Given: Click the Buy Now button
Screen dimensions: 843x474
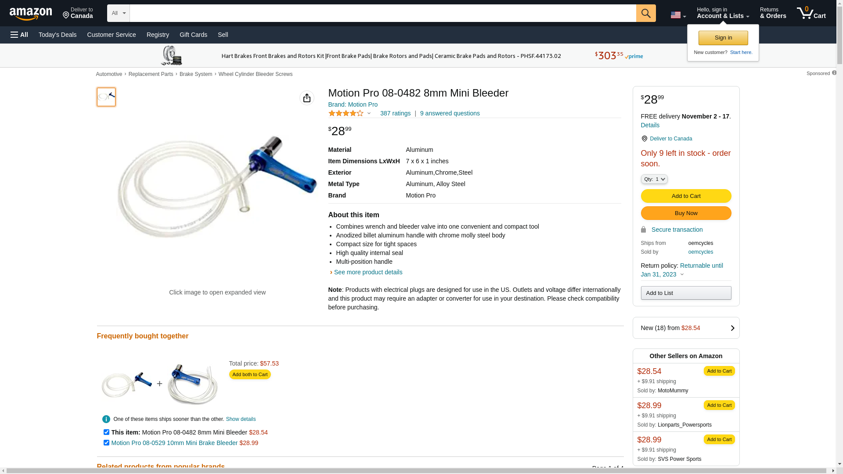Looking at the screenshot, I should click(686, 213).
